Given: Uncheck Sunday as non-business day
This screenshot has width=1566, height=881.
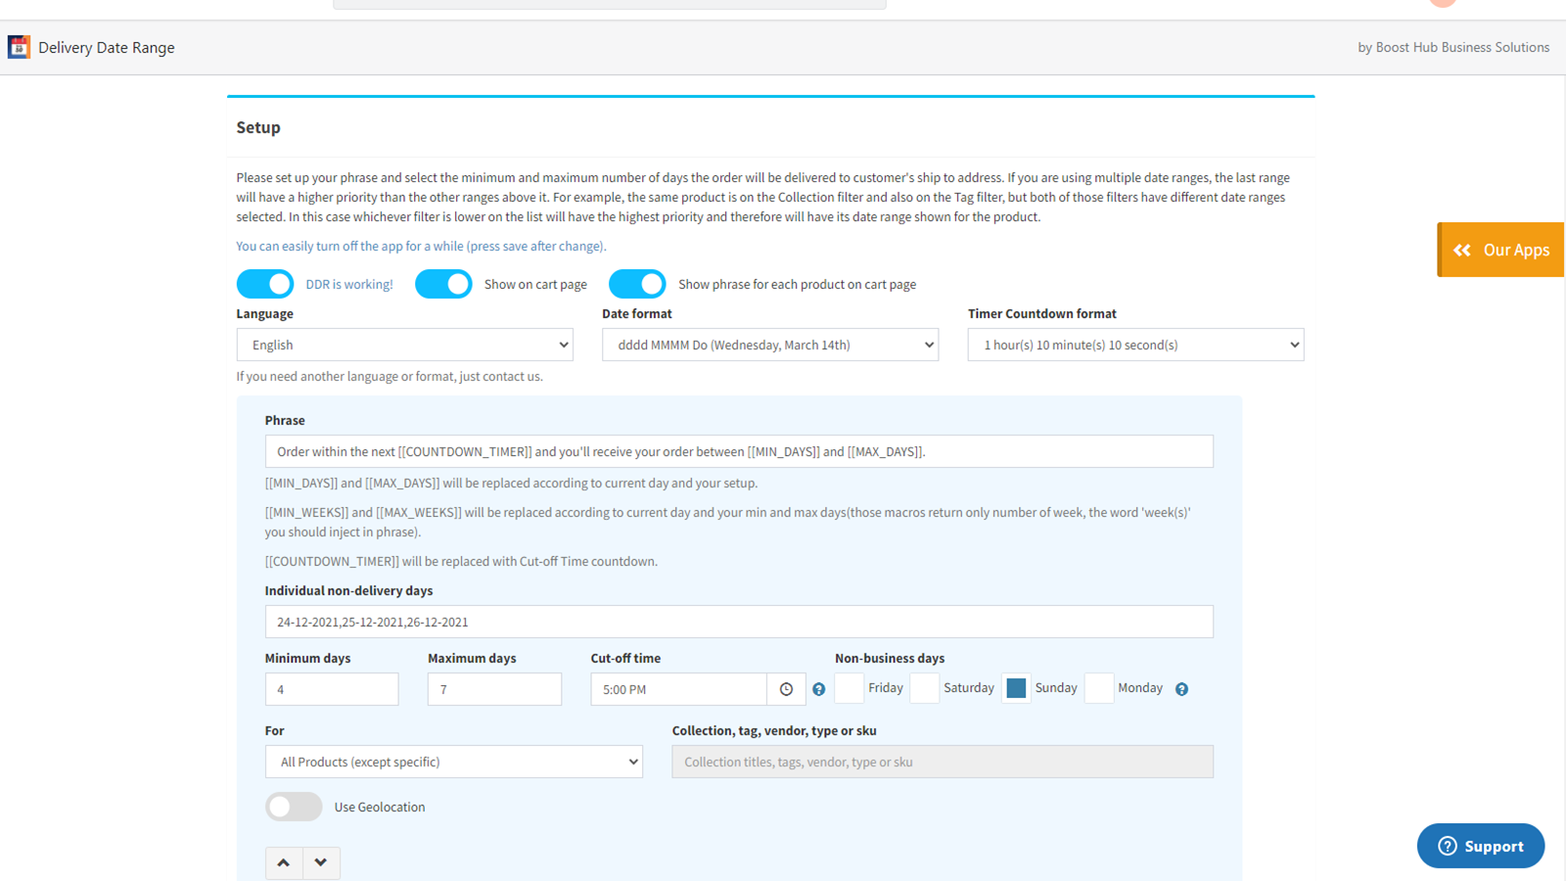Looking at the screenshot, I should (1016, 688).
